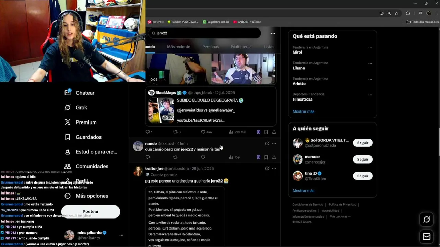Follow Sol GORDA VITEL account
The height and width of the screenshot is (247, 440).
(x=362, y=143)
